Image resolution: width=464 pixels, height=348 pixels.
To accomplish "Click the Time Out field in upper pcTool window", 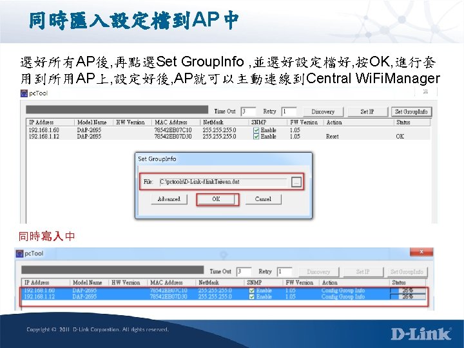I will [x=248, y=111].
